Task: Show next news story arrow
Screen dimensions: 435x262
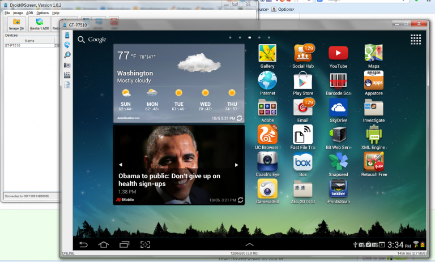Action: click(x=237, y=165)
